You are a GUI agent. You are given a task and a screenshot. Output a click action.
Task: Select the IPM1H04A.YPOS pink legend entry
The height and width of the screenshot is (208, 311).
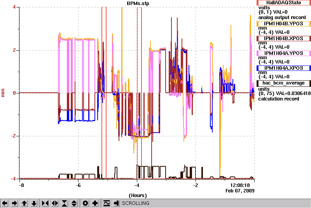pos(284,53)
